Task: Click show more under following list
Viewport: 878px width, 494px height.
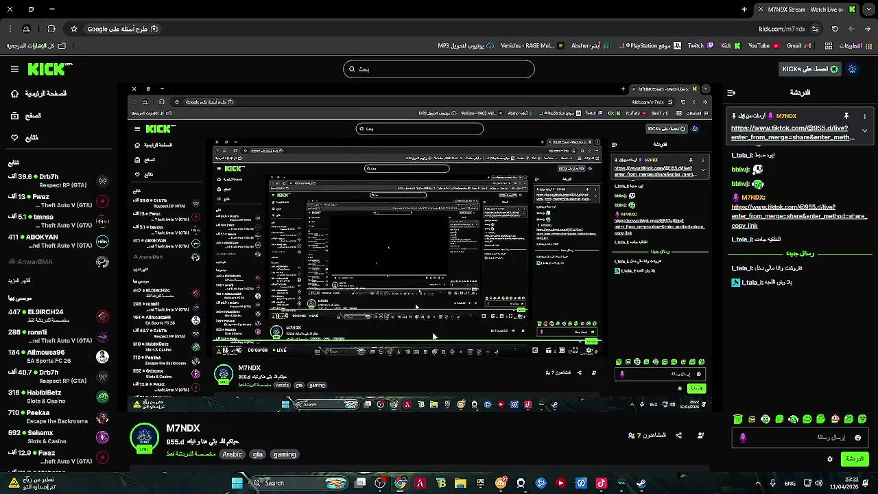Action: coord(20,281)
